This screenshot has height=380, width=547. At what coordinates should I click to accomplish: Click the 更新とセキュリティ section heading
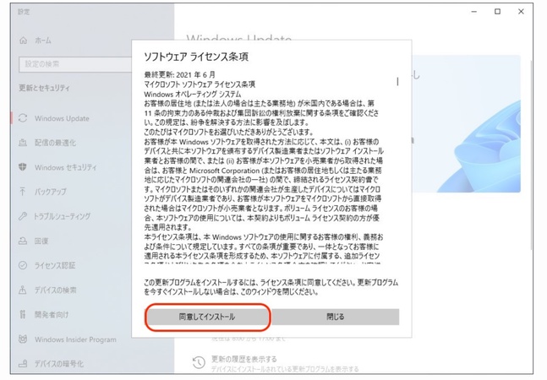(44, 88)
